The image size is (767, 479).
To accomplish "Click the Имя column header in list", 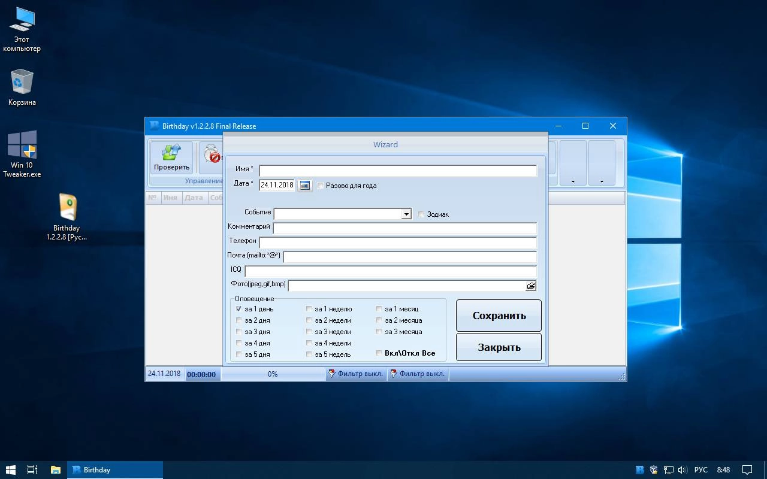I will pos(170,198).
